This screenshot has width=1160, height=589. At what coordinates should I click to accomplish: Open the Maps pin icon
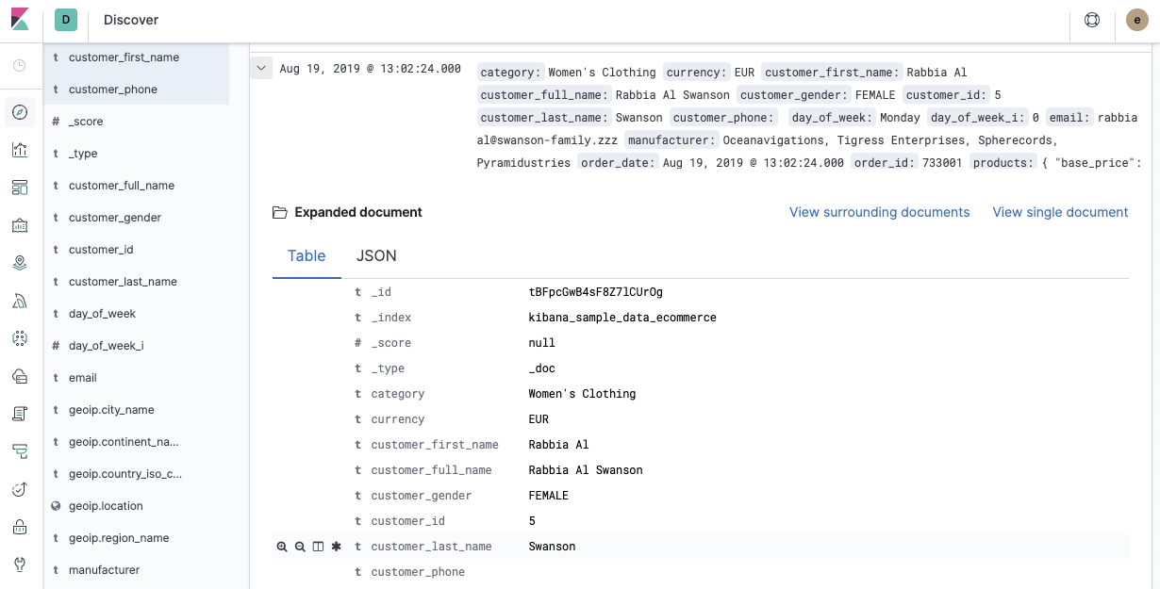pyautogui.click(x=20, y=263)
